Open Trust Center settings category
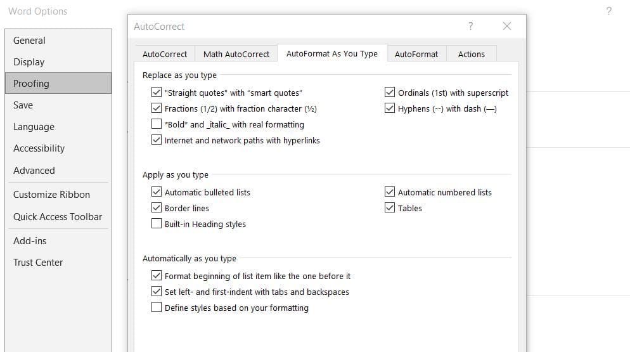 pyautogui.click(x=38, y=262)
